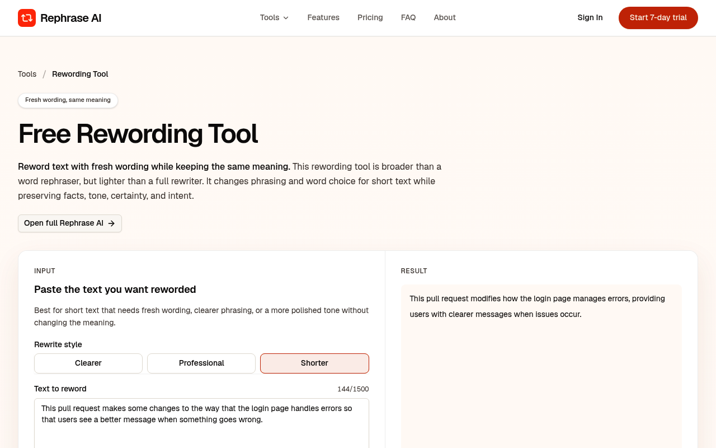Select the Clearer rewrite style

88,363
